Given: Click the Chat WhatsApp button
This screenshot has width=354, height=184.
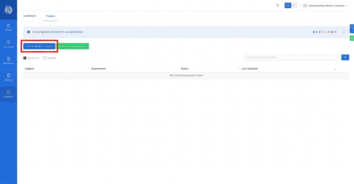Looking at the screenshot, I should coord(73,46).
